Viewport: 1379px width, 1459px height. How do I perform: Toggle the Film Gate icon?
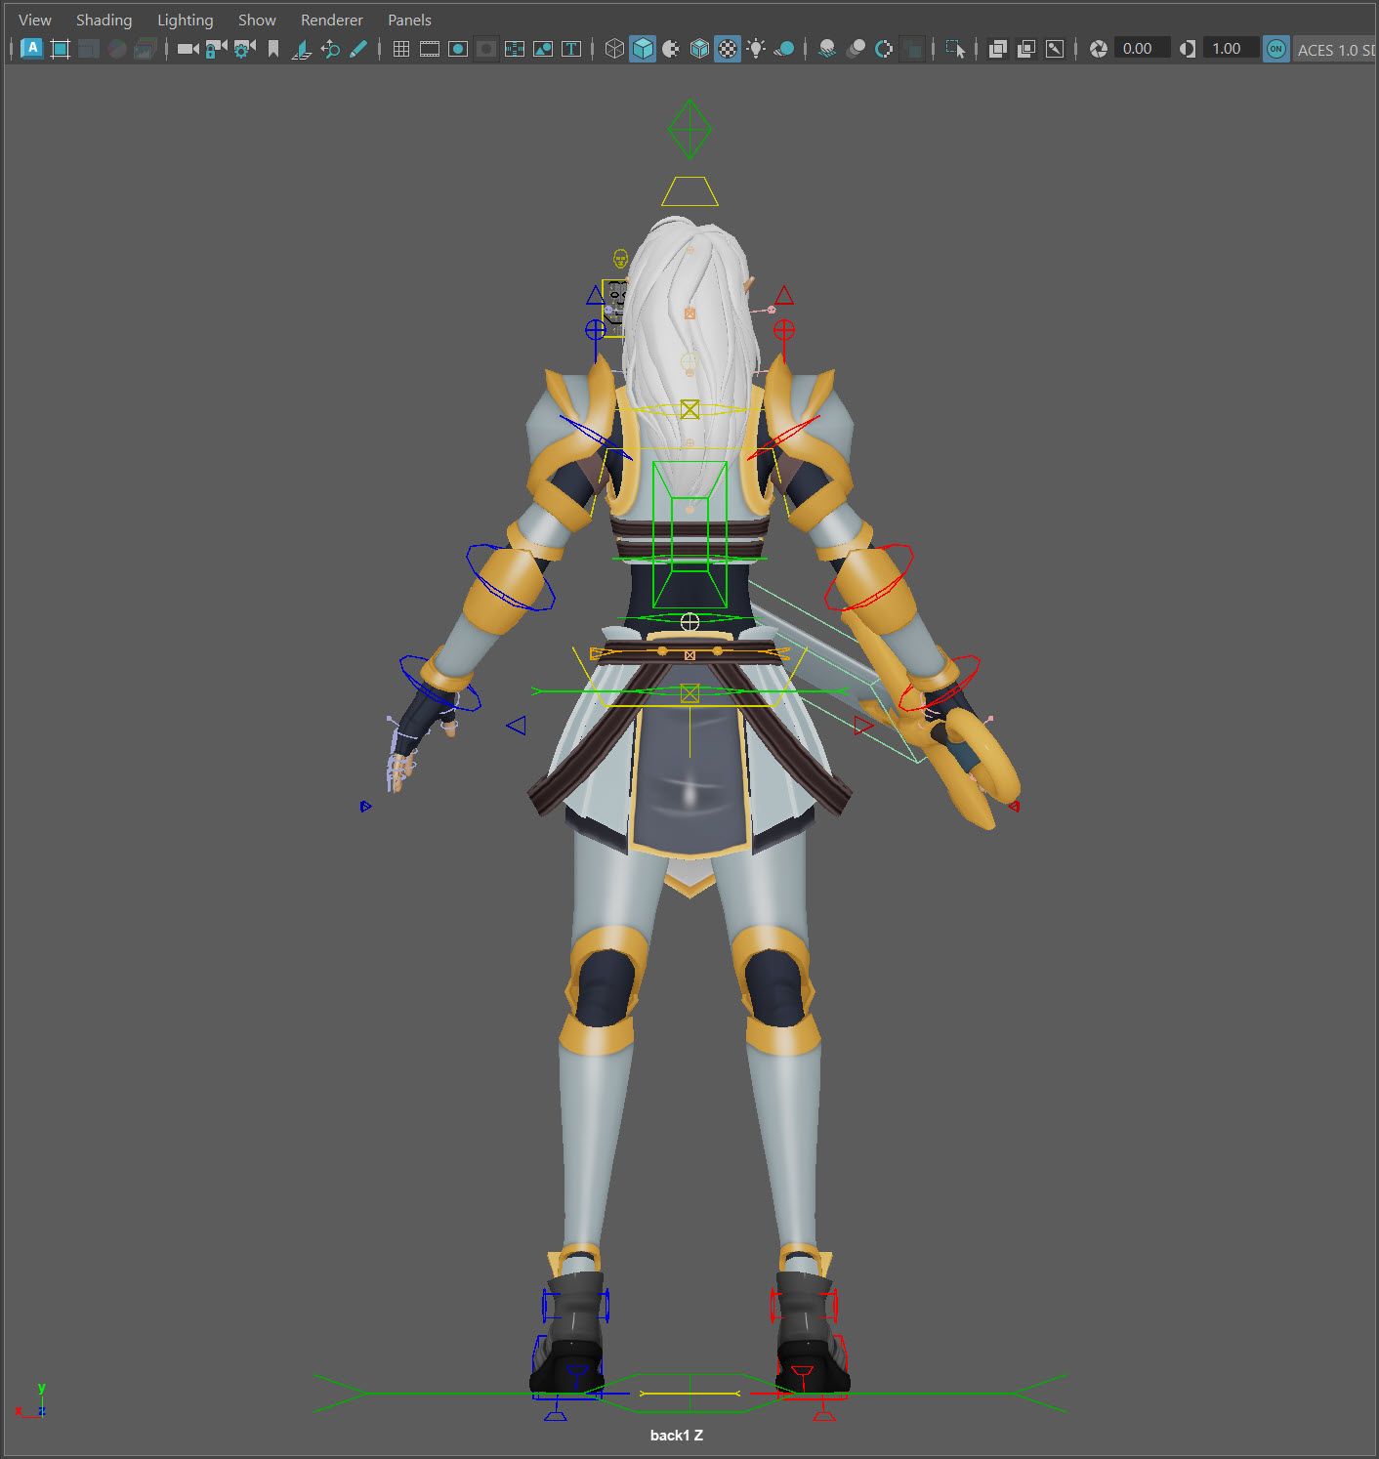pos(429,48)
